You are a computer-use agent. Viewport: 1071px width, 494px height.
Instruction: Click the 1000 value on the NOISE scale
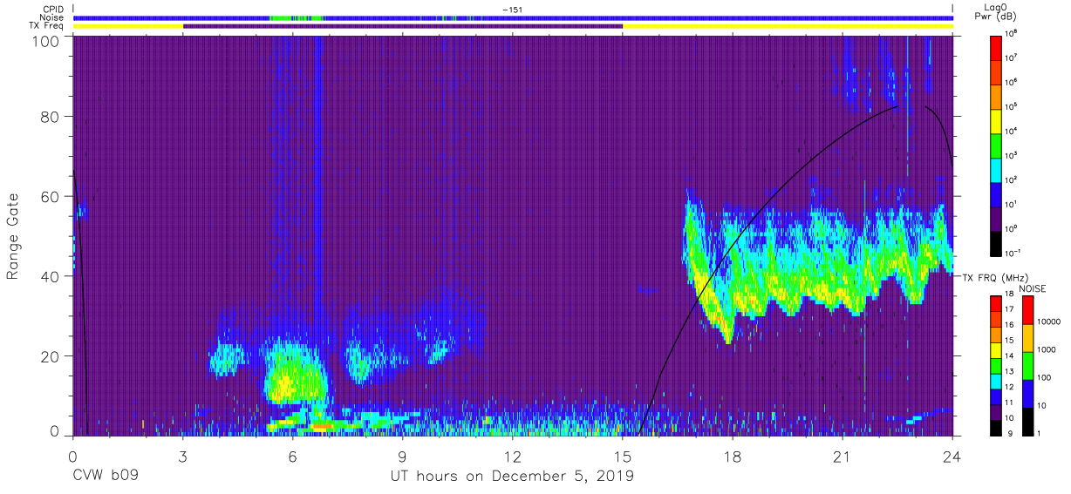point(1047,350)
